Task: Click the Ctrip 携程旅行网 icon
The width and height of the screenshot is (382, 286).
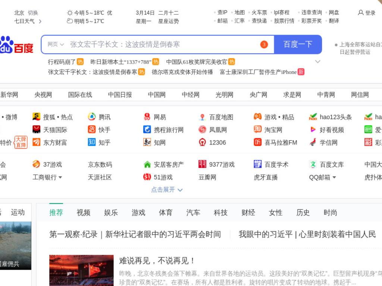Action: point(147,129)
